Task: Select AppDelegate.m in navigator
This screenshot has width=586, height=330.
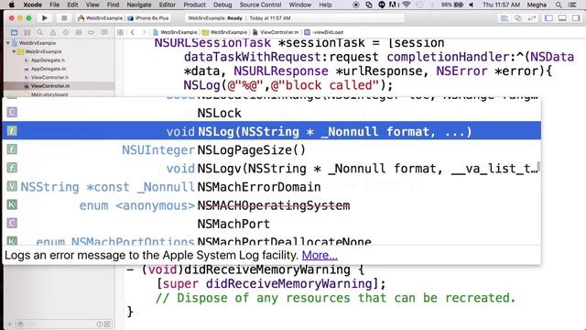Action: pos(49,69)
